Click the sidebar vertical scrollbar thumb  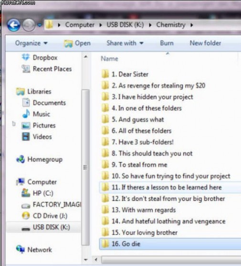pyautogui.click(x=85, y=167)
